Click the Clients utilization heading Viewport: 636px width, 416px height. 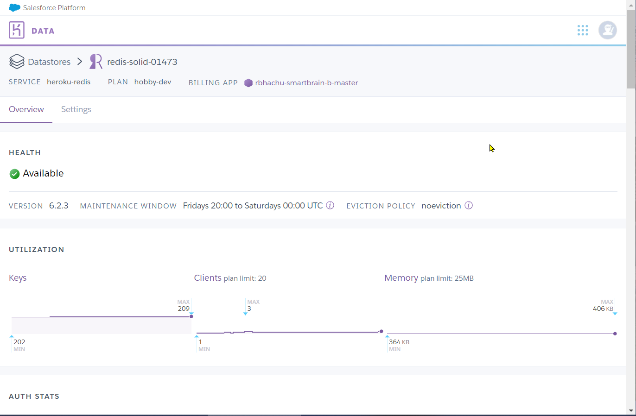(x=208, y=278)
